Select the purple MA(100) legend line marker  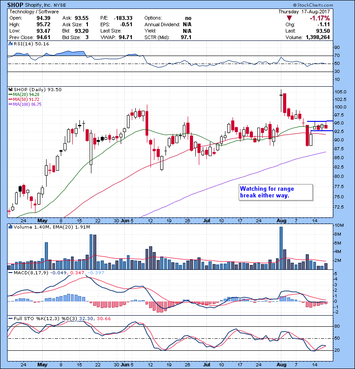coord(10,104)
